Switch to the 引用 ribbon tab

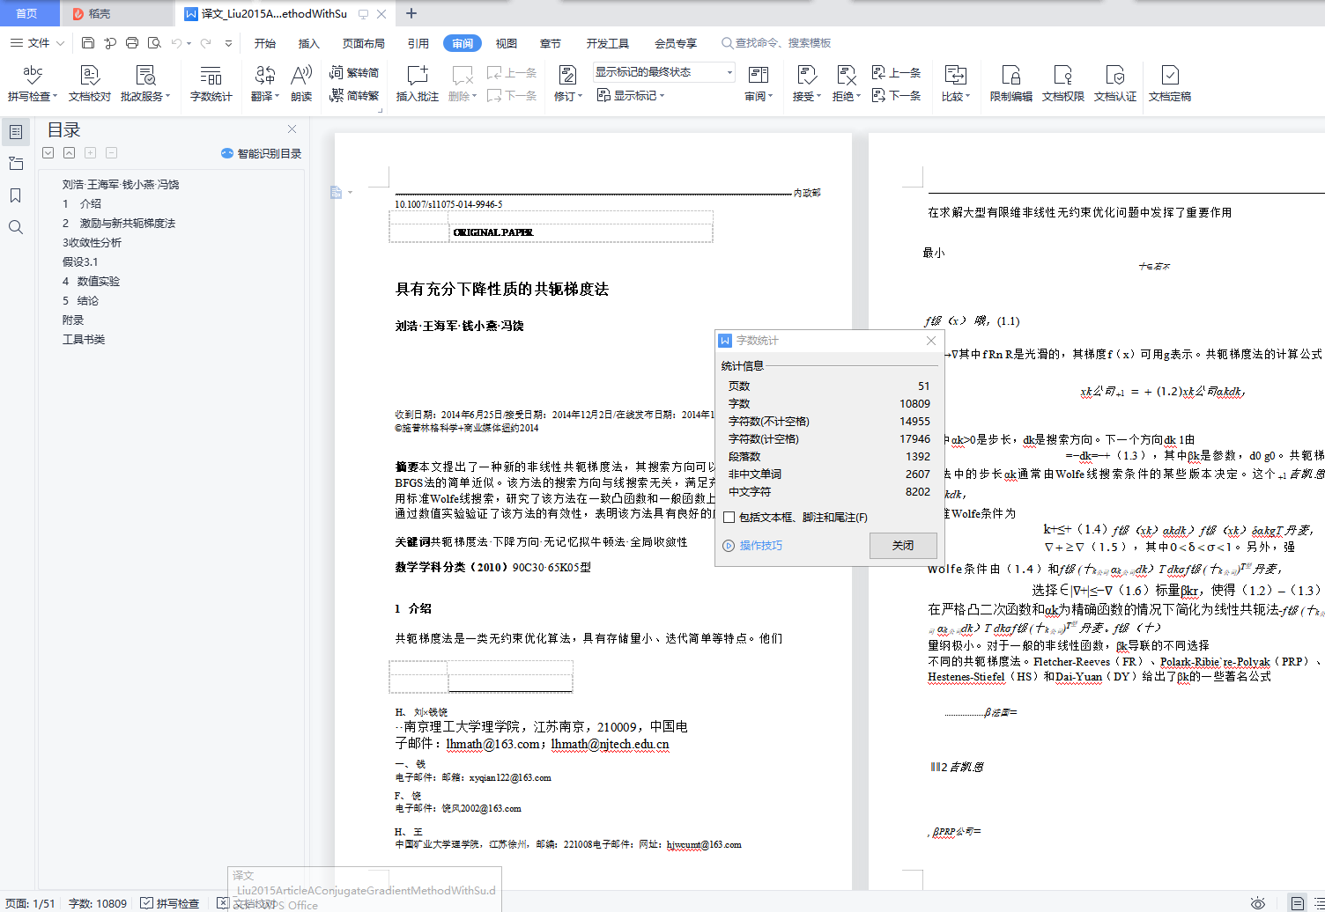coord(418,43)
